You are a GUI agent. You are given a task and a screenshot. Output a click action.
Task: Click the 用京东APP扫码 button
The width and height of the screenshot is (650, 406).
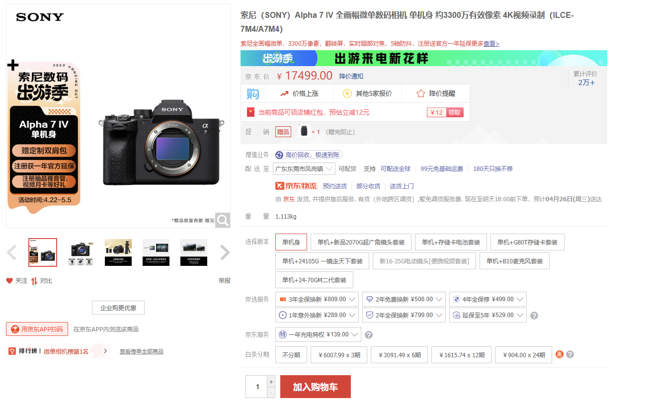(37, 329)
